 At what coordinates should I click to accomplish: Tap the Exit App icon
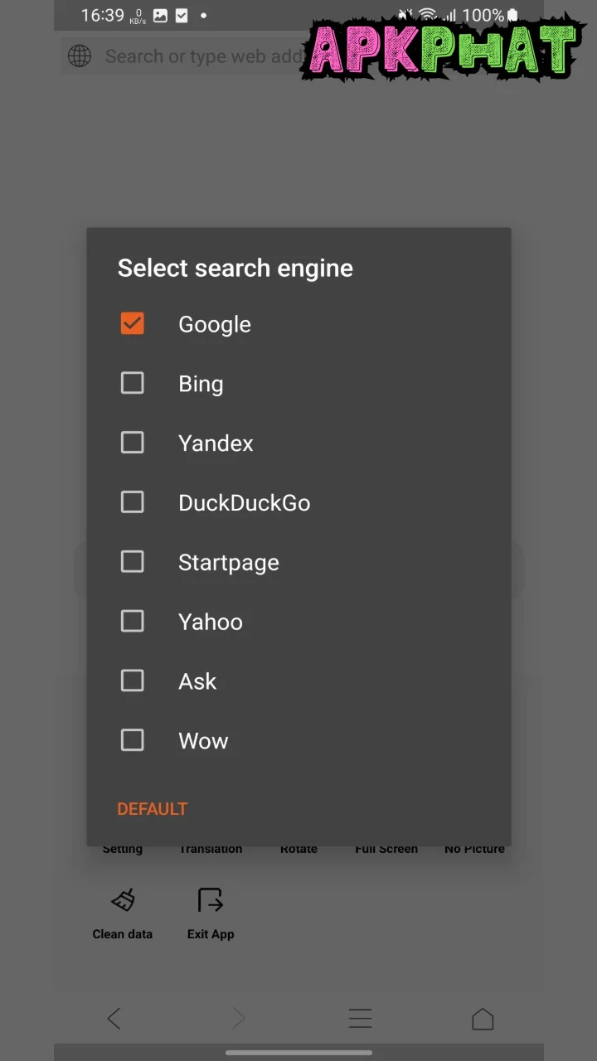(211, 901)
